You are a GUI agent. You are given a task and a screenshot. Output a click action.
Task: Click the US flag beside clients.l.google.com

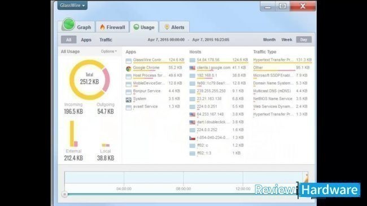point(192,68)
